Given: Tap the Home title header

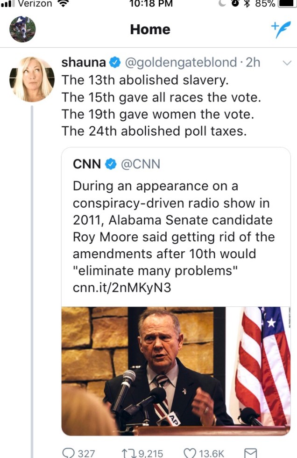Looking at the screenshot, I should point(150,29).
